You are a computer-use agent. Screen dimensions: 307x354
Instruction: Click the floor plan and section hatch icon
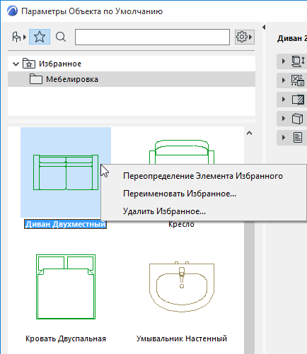coord(298,100)
